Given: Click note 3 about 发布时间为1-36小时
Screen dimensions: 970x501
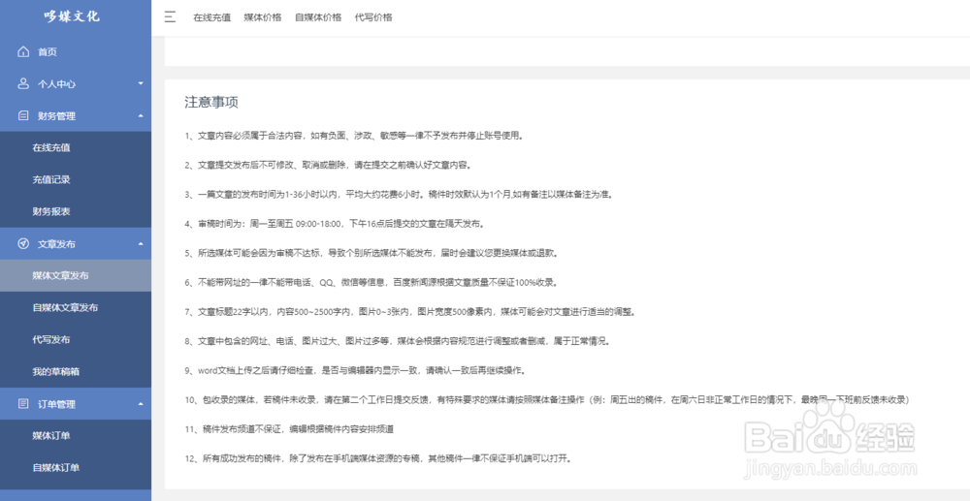Looking at the screenshot, I should click(x=400, y=195).
